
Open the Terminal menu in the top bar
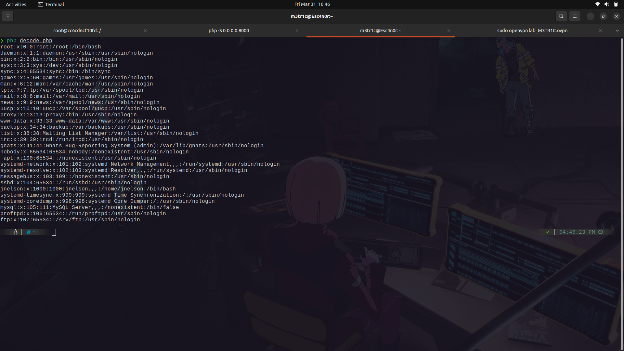(50, 4)
